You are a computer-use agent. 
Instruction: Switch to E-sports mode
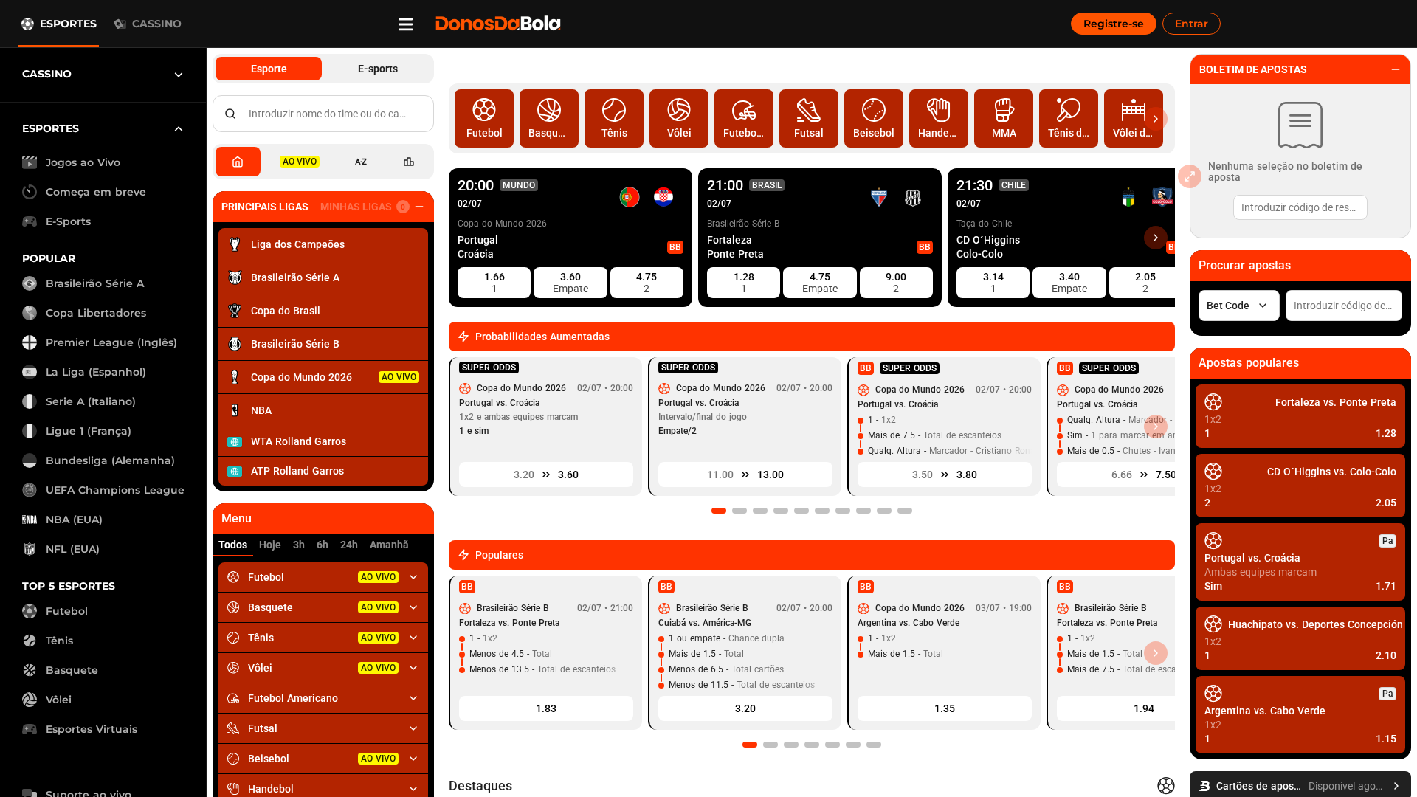pos(378,69)
